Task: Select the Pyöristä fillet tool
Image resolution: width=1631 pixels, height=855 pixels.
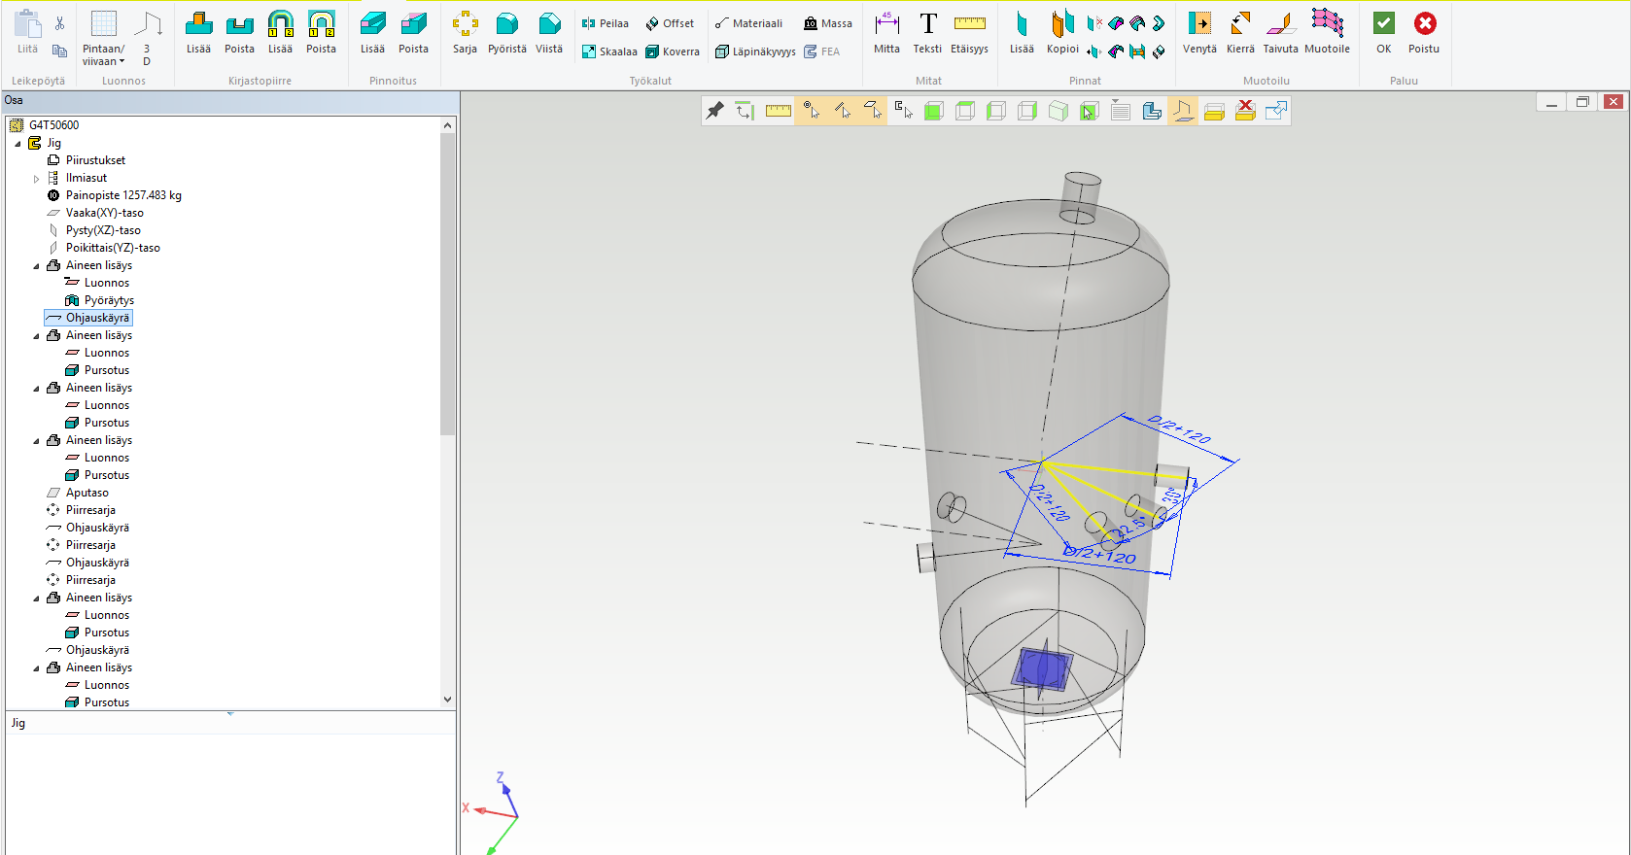Action: point(506,32)
